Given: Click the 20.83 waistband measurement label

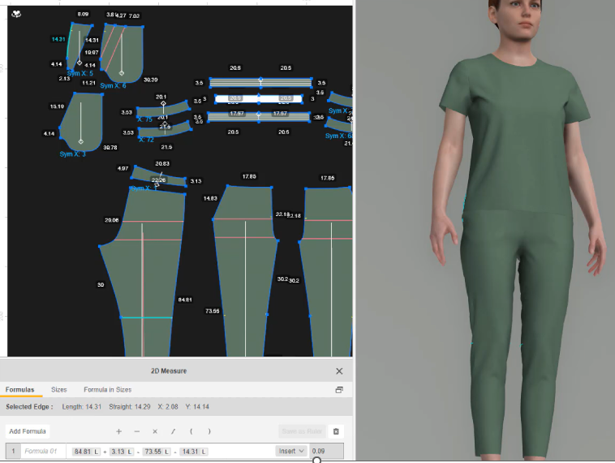Looking at the screenshot, I should point(162,164).
